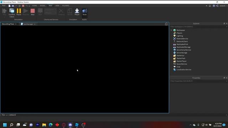
Task: Open the Player emulation tool
Action: (77, 12)
